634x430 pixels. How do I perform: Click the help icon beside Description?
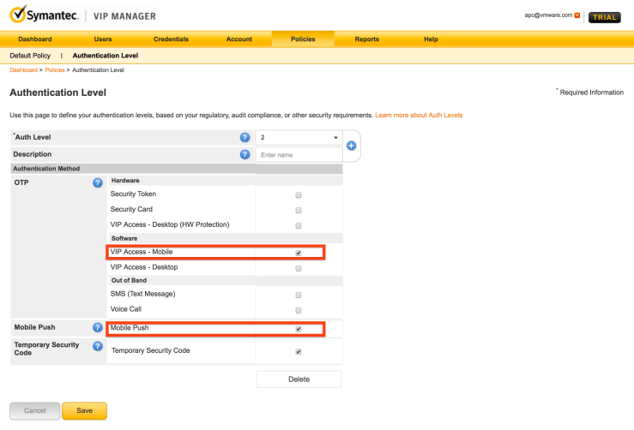pyautogui.click(x=245, y=154)
